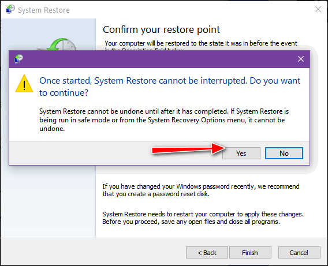328x266 pixels.
Task: Click the System Restore window title text
Action: pos(44,10)
